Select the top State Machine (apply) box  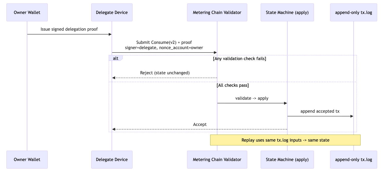[x=287, y=12]
